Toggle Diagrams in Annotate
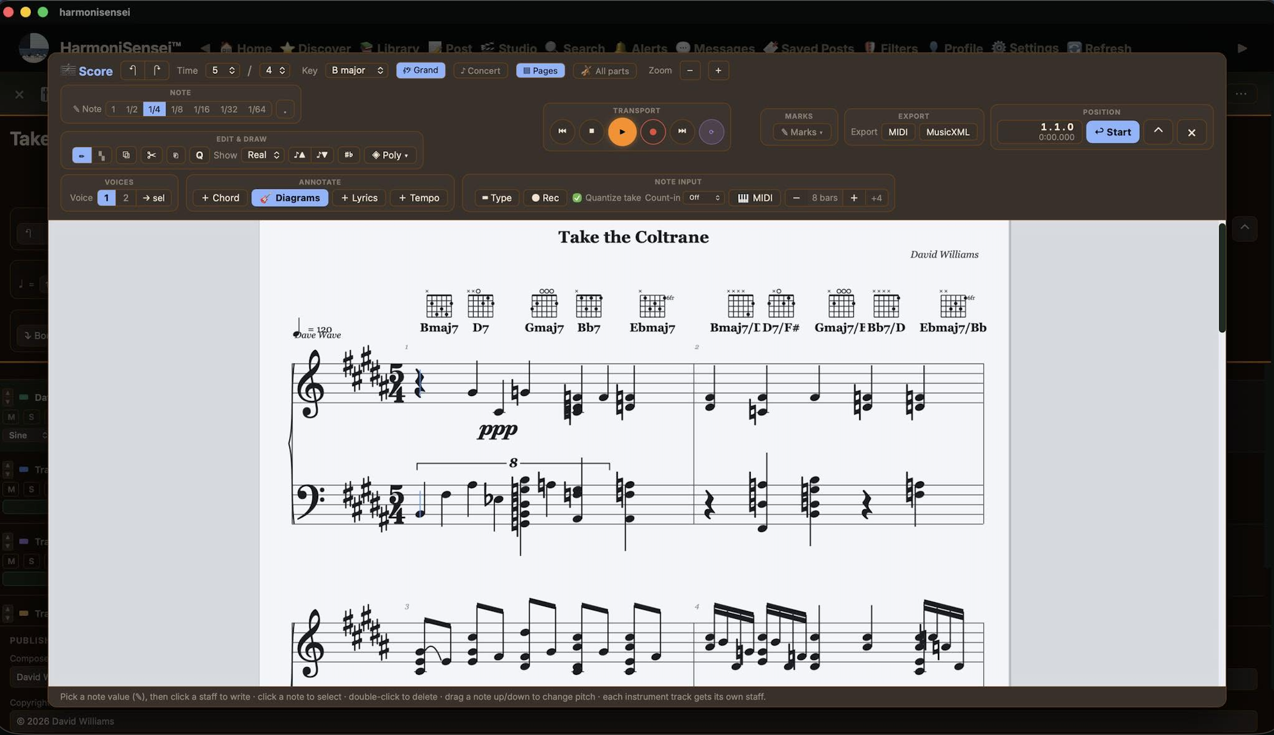The width and height of the screenshot is (1274, 735). (290, 198)
